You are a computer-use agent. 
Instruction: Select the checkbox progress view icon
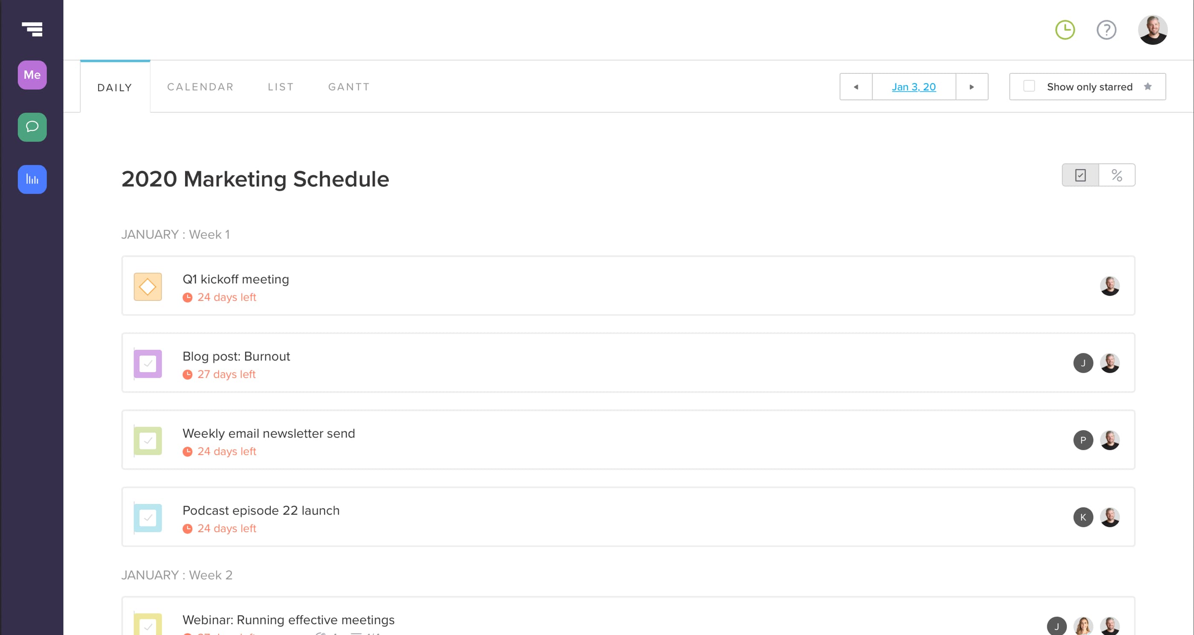click(1080, 175)
